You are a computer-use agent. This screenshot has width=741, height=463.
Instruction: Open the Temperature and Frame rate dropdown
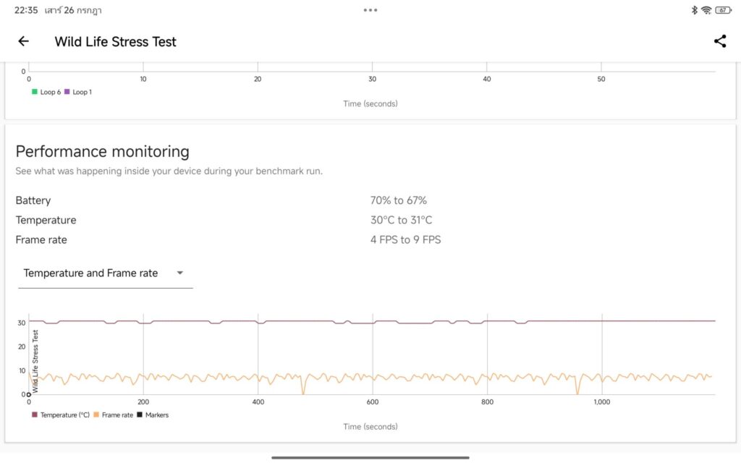(x=105, y=273)
